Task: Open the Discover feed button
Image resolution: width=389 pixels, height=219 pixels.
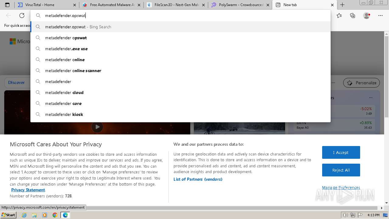Action: tap(16, 82)
